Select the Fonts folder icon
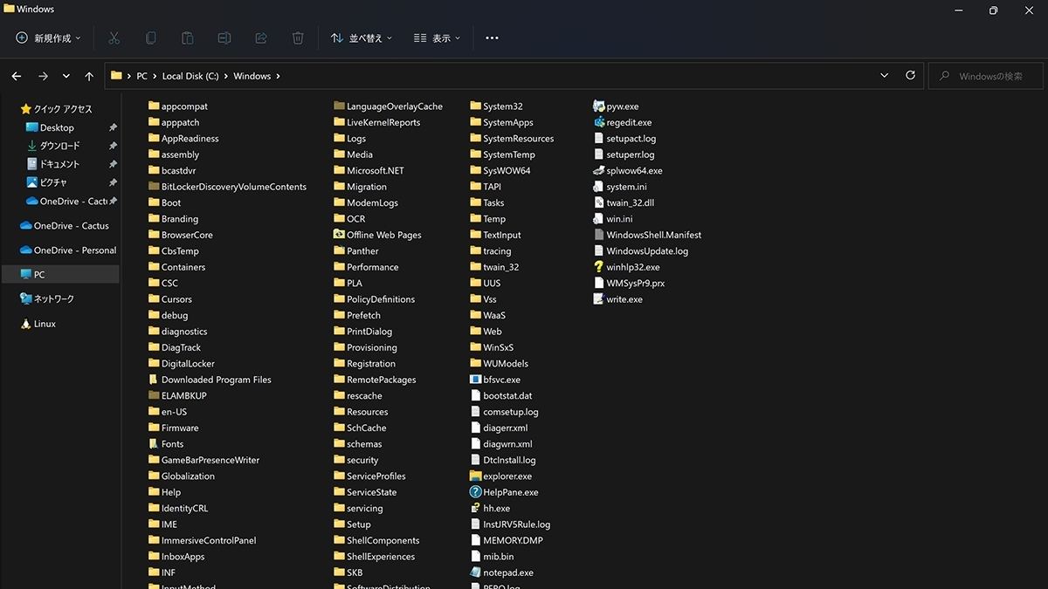The image size is (1048, 589). pos(154,444)
